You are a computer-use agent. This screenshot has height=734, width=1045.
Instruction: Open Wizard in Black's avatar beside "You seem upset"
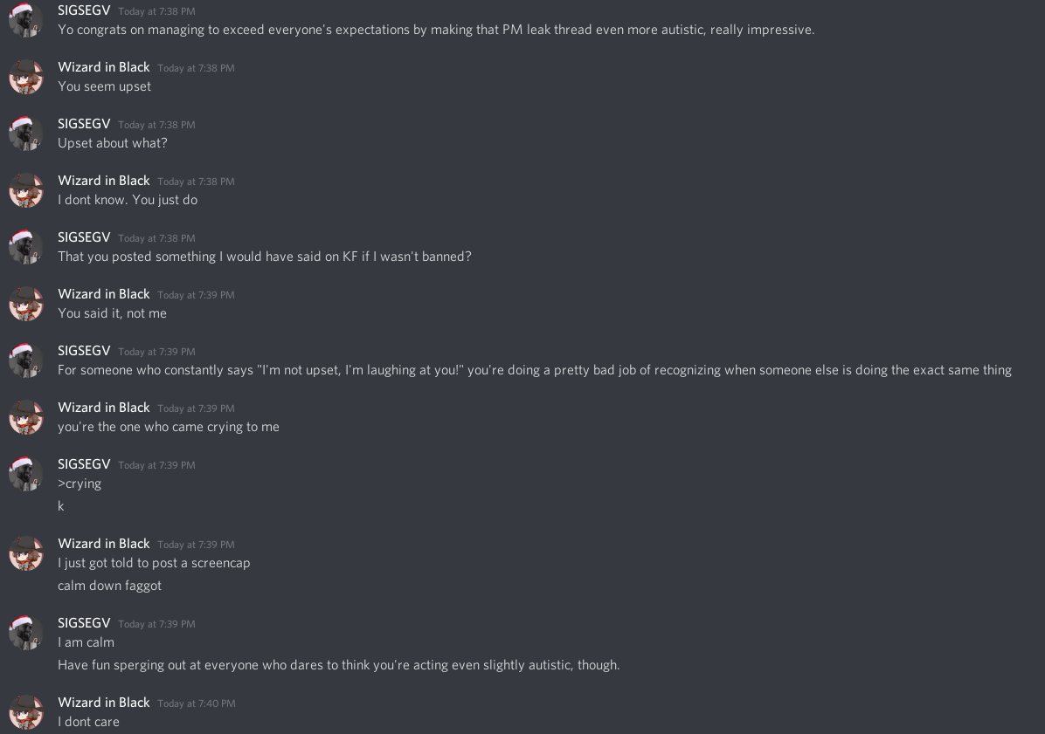(26, 77)
